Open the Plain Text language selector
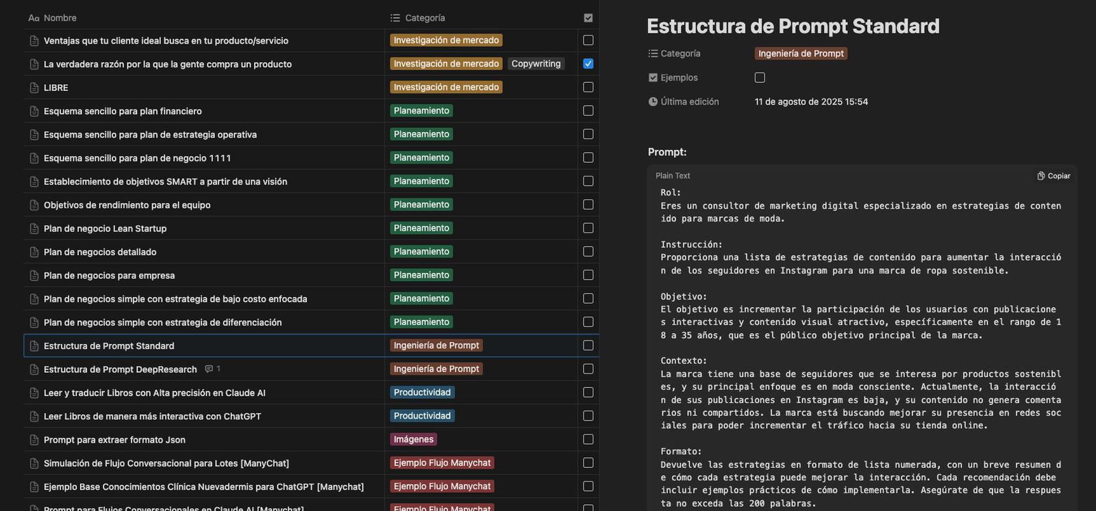This screenshot has height=511, width=1096. click(673, 176)
